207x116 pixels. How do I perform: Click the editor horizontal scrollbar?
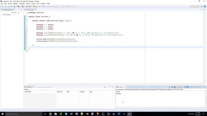pyautogui.click(x=115, y=84)
